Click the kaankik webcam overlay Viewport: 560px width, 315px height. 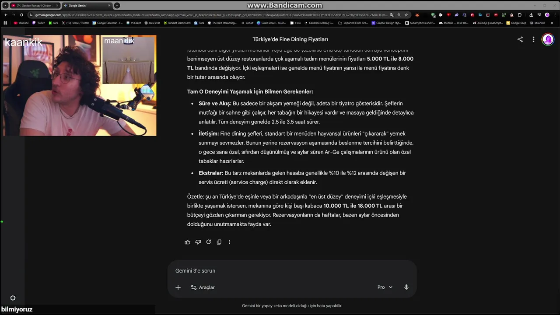pos(80,85)
